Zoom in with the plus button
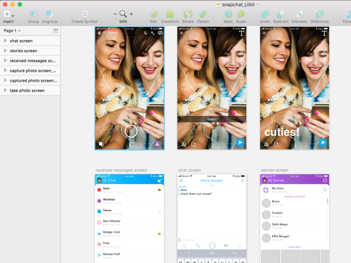 [x=131, y=14]
